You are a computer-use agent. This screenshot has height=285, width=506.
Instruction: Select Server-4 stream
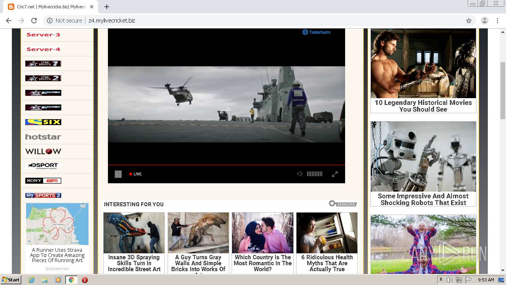[43, 49]
